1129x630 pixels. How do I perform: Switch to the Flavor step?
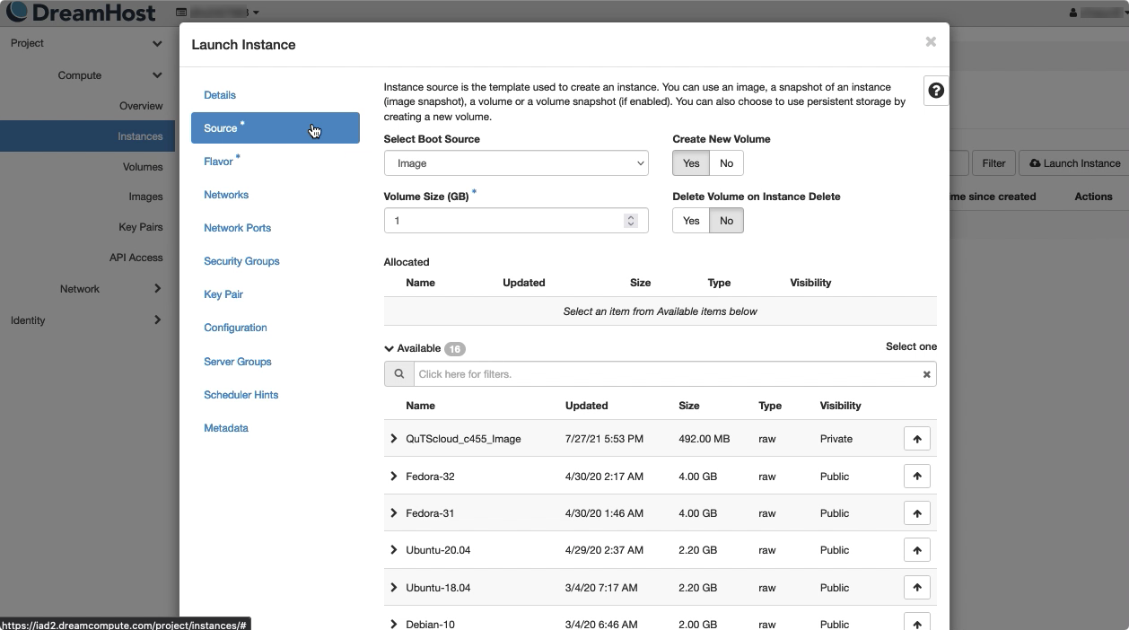click(218, 162)
